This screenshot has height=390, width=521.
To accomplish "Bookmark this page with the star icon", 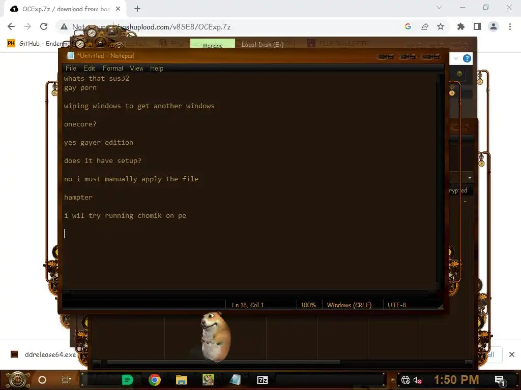I will click(x=441, y=26).
